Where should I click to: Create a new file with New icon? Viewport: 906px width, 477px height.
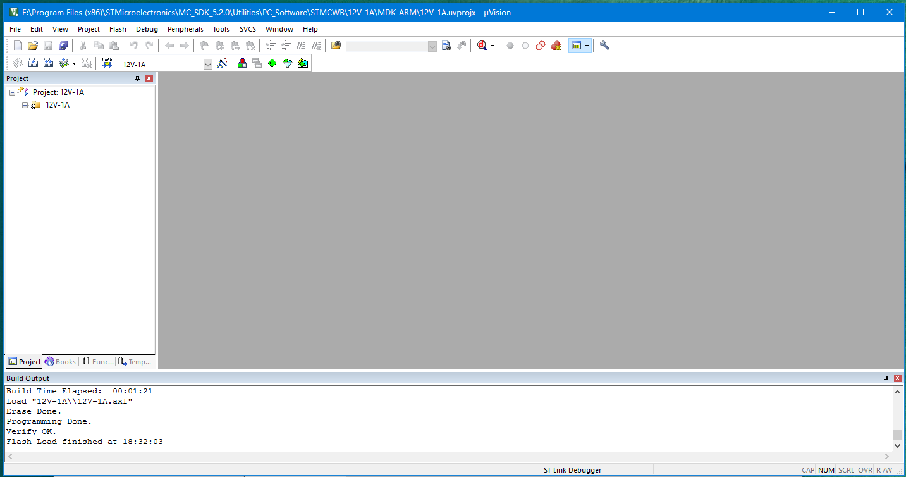click(18, 46)
